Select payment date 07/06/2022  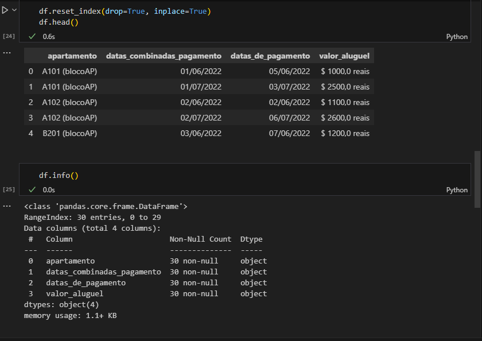point(289,133)
